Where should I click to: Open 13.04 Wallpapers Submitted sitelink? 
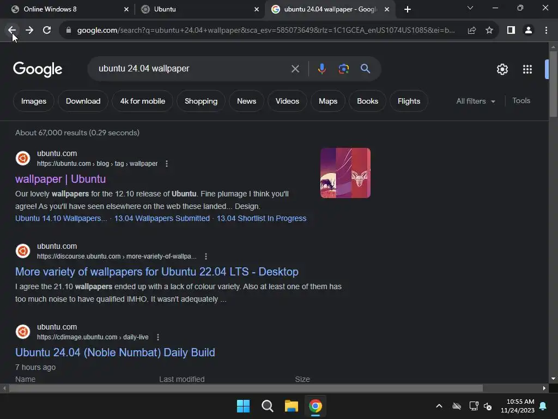pos(162,218)
